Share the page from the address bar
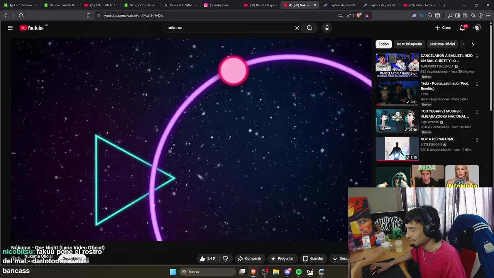 [349, 15]
